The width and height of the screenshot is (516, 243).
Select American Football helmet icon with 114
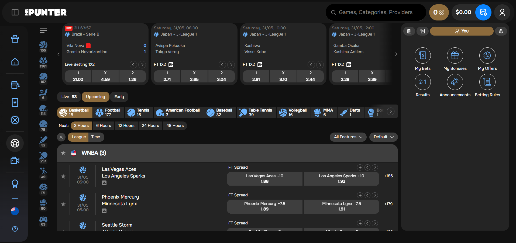coord(43,110)
